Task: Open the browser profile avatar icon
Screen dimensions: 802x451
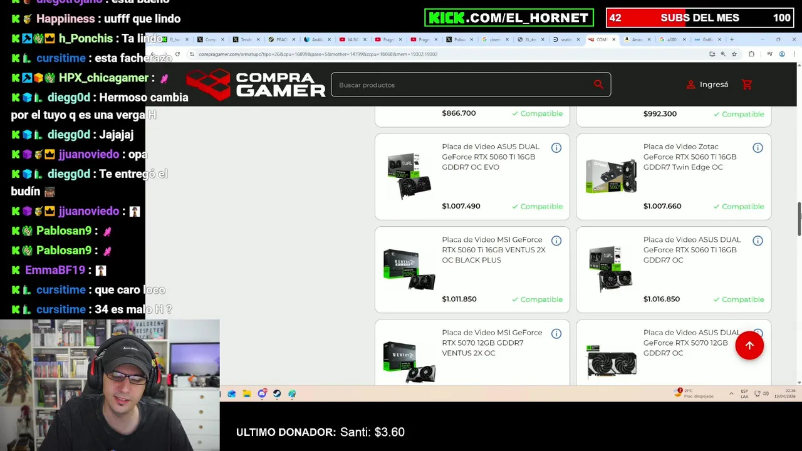Action: 782,54
